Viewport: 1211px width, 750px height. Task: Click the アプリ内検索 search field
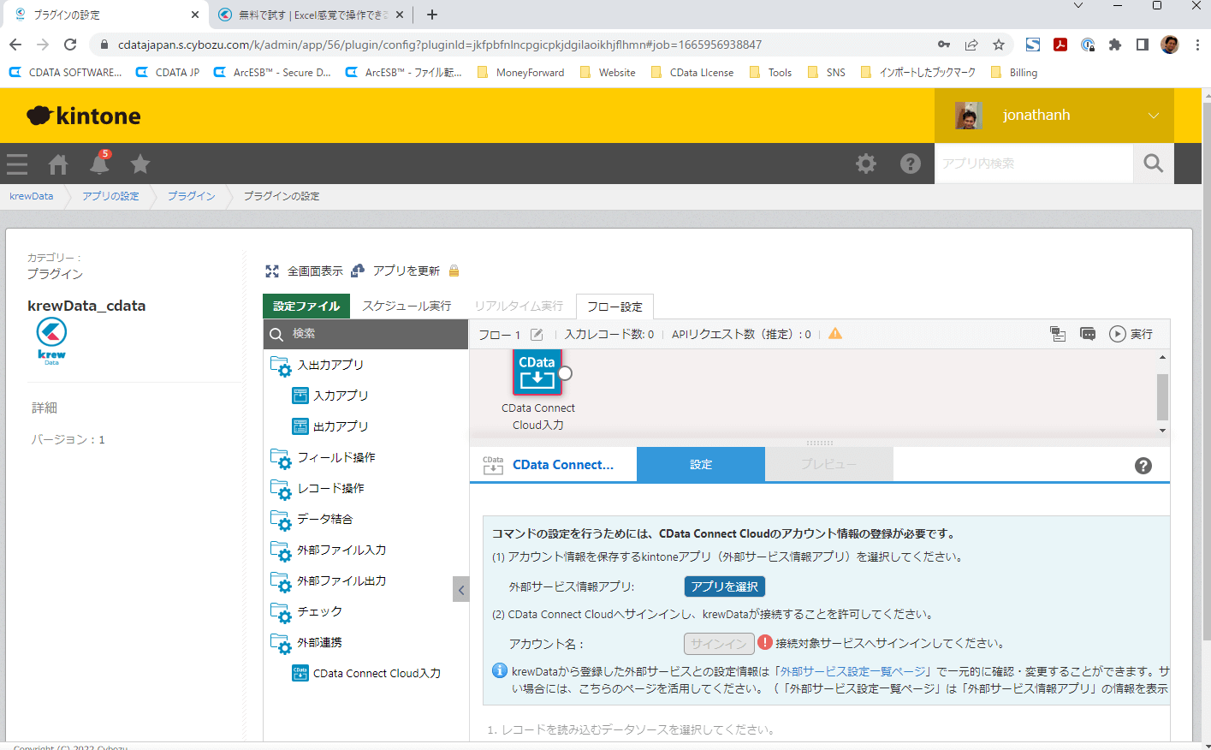click(1033, 164)
